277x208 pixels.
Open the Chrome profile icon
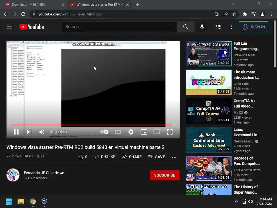click(262, 14)
